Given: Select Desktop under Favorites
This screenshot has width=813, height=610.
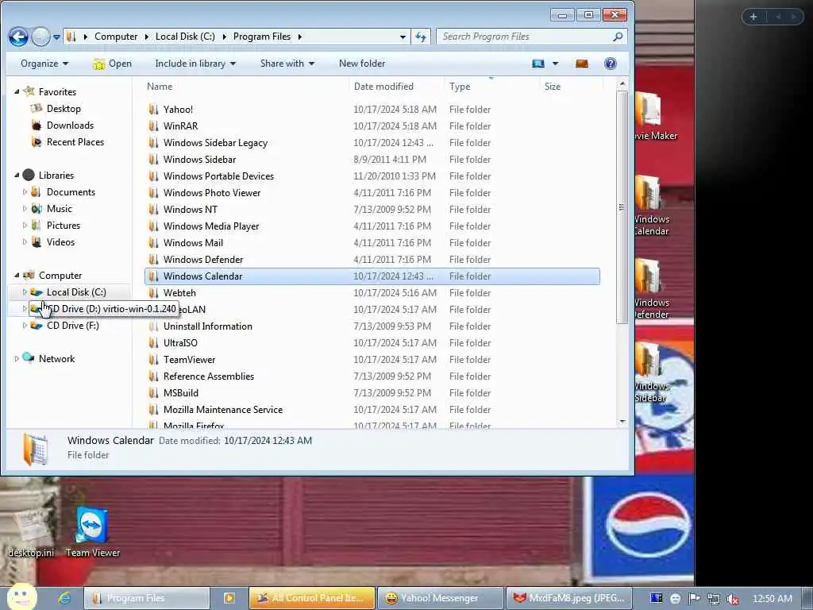Looking at the screenshot, I should point(64,108).
